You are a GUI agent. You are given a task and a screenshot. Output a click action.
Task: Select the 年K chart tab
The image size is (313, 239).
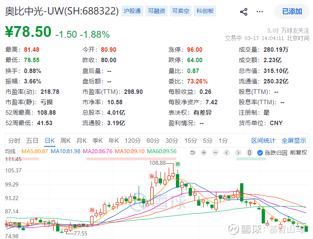tap(113, 141)
